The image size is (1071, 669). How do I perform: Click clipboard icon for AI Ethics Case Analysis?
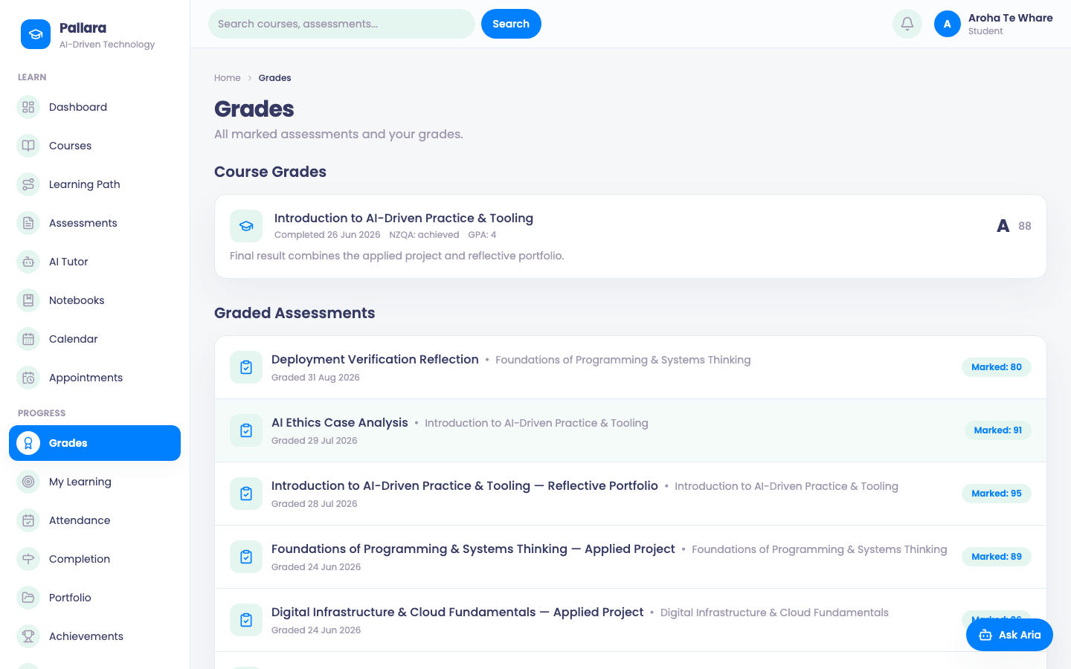coord(246,430)
